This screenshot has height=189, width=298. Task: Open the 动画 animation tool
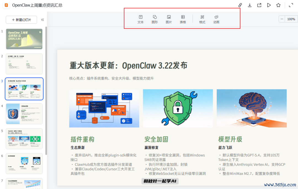(216, 19)
